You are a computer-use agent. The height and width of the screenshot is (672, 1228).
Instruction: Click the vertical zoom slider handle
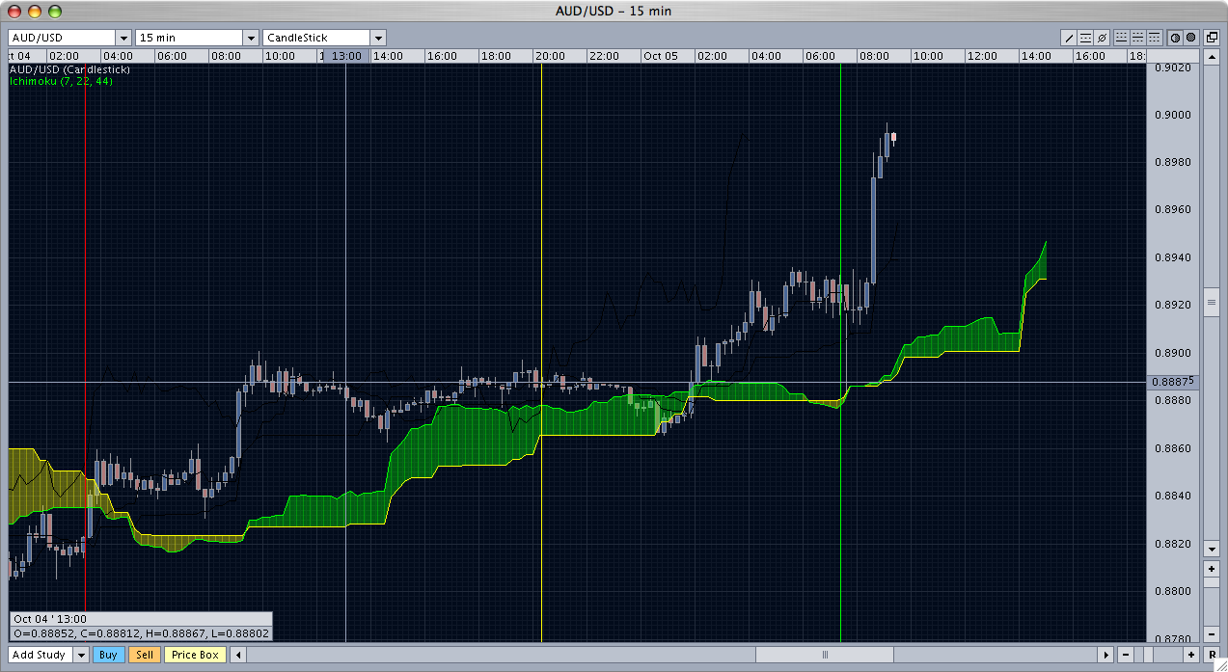click(x=1212, y=582)
